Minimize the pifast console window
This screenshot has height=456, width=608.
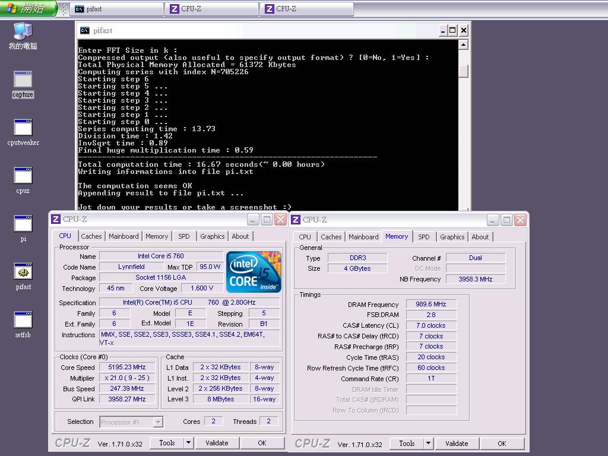pos(443,31)
